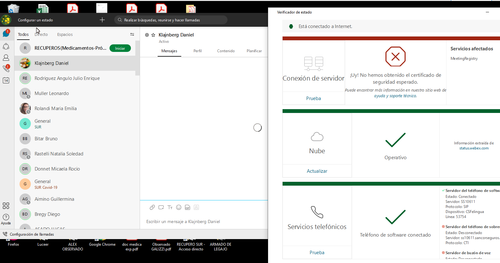
Task: Select the Todos tab
Action: (x=23, y=34)
